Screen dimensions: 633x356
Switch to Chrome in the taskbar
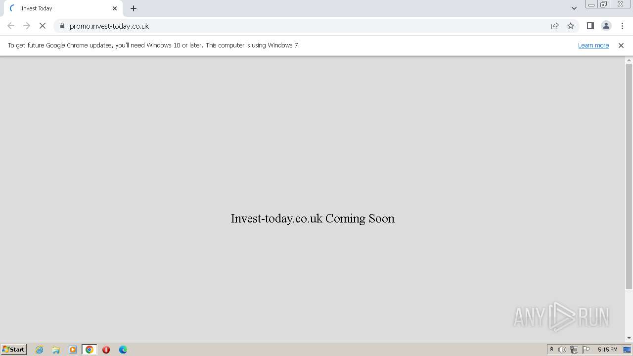point(90,350)
